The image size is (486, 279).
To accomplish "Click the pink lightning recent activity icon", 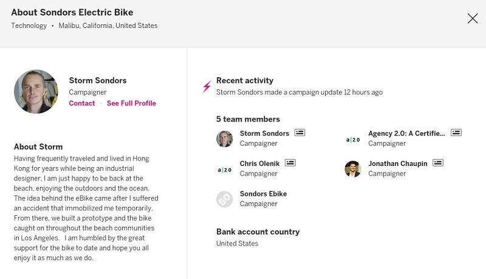I will coord(207,86).
